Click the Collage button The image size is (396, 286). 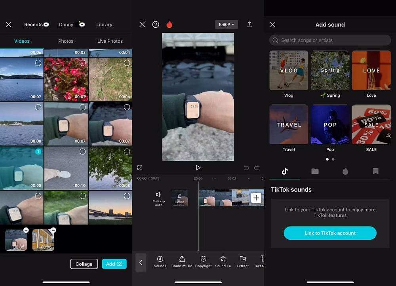click(84, 264)
